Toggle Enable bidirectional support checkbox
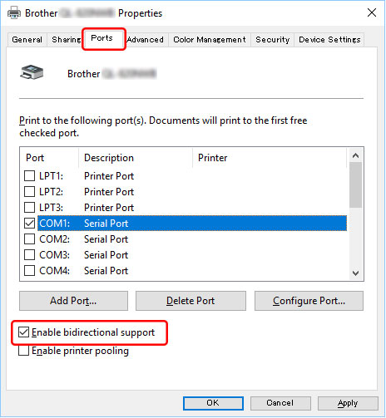The height and width of the screenshot is (418, 386). pyautogui.click(x=23, y=332)
